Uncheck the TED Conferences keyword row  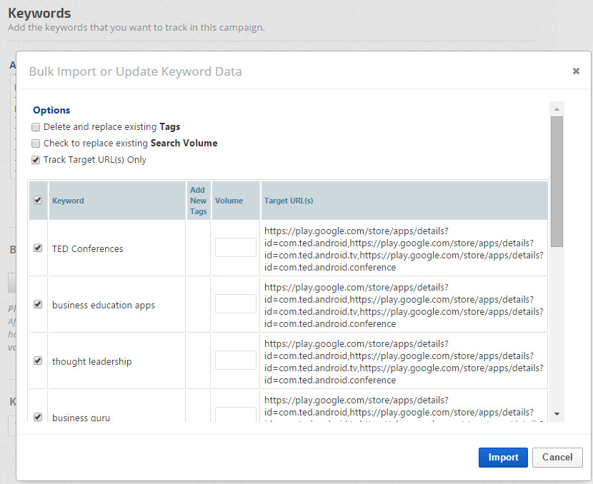click(x=38, y=248)
